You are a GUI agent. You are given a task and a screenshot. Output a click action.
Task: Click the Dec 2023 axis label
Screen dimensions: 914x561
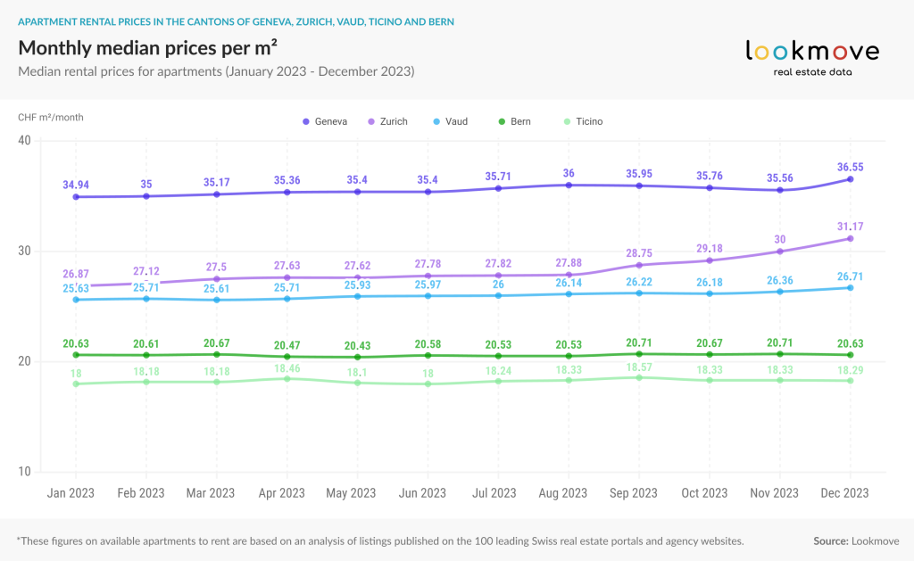point(844,493)
